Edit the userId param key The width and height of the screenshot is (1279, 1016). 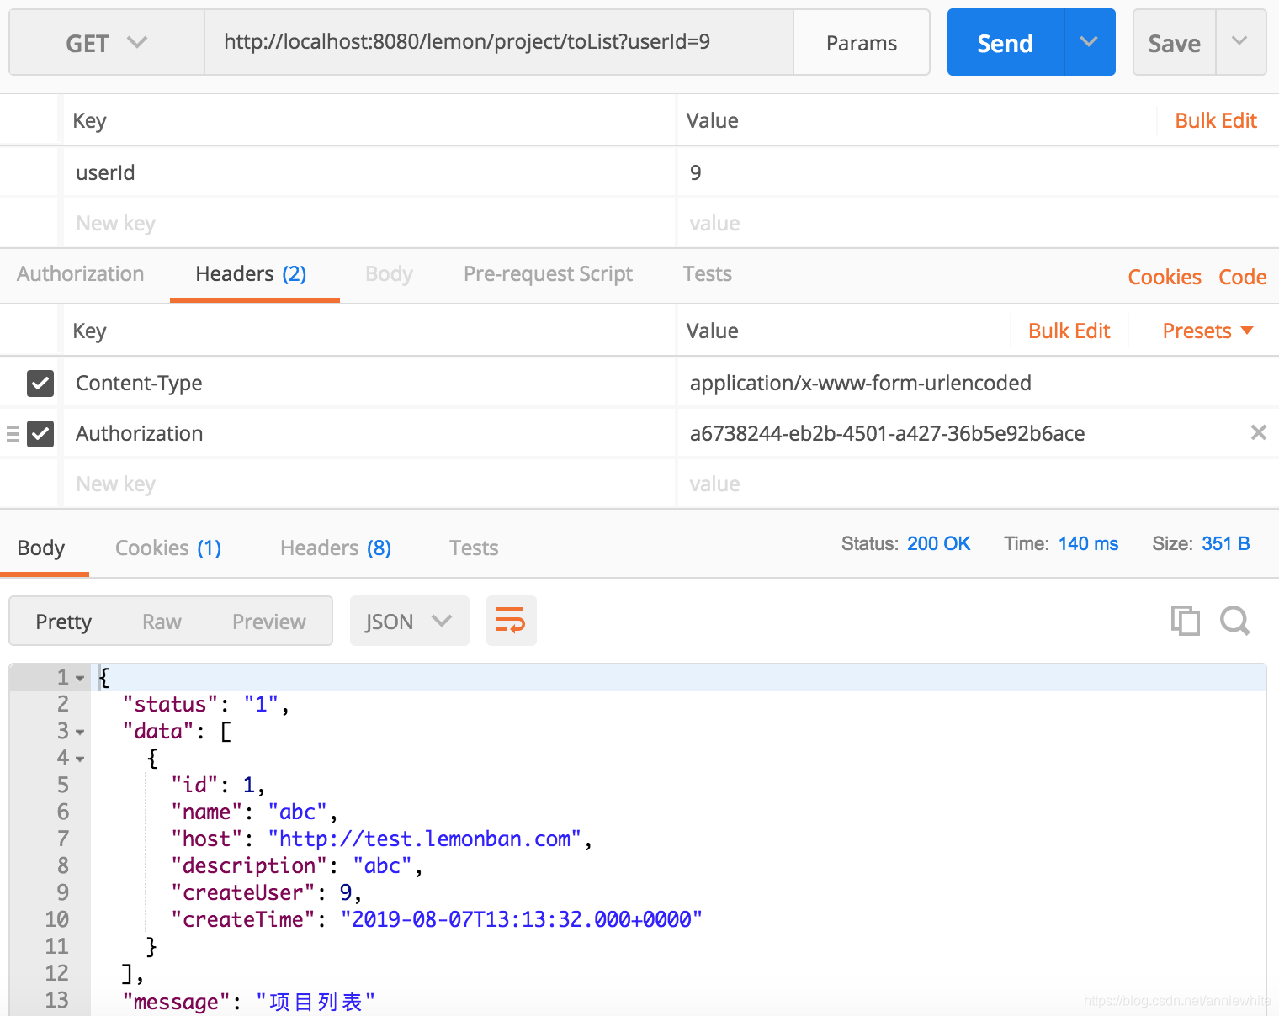click(370, 172)
